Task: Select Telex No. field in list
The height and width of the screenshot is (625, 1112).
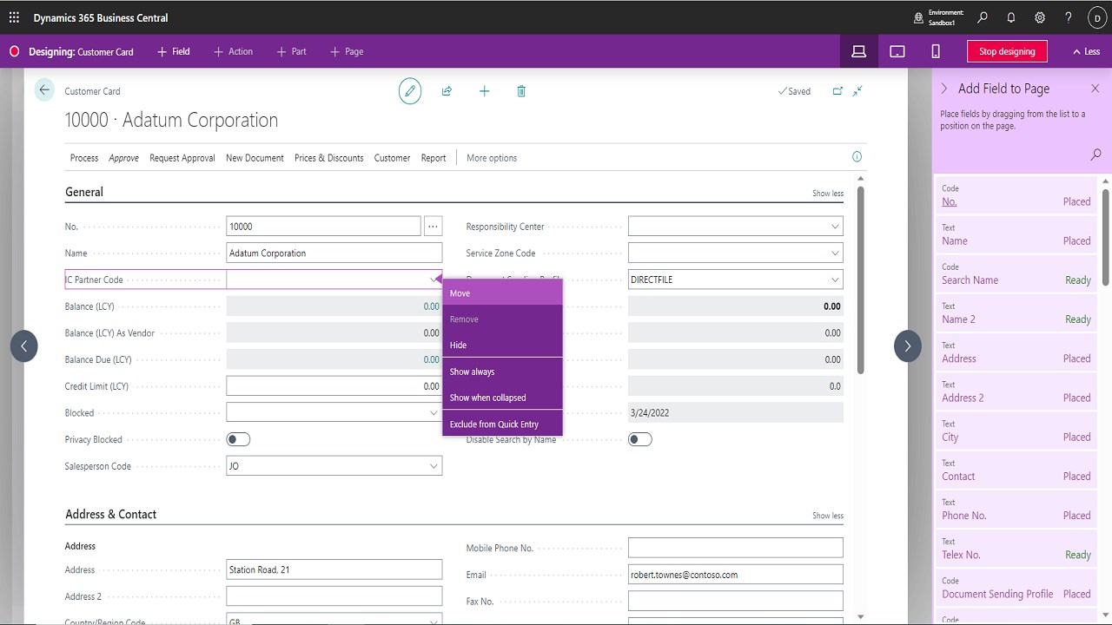Action: (x=1016, y=549)
